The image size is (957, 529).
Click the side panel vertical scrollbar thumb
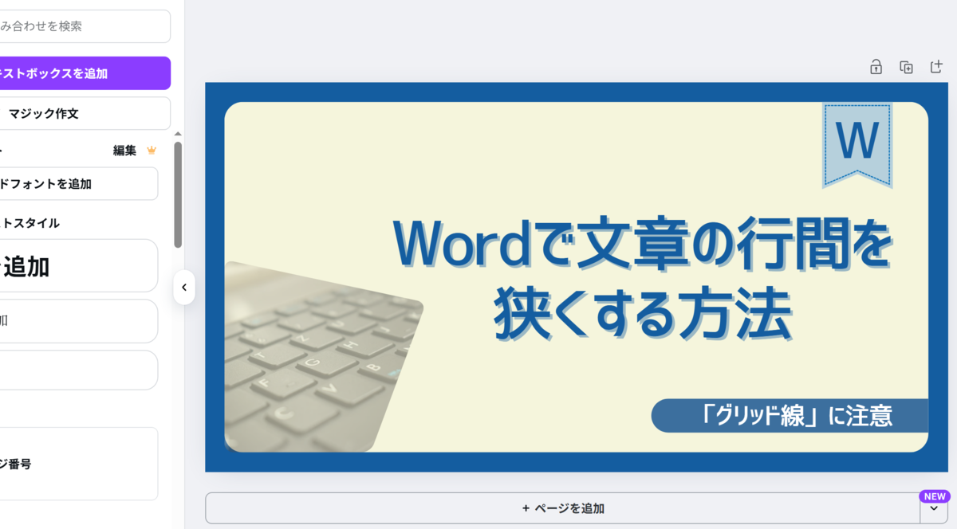[178, 194]
